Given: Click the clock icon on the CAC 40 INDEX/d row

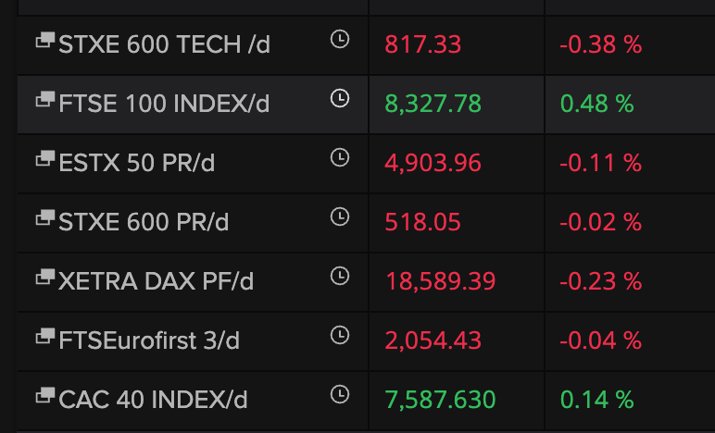Looking at the screenshot, I should point(340,394).
